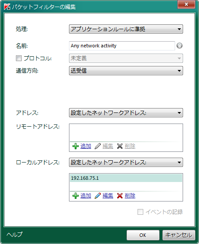The width and height of the screenshot is (199, 244).
Task: Open the disabled 未定義 protocol dropdown
Action: coord(126,58)
